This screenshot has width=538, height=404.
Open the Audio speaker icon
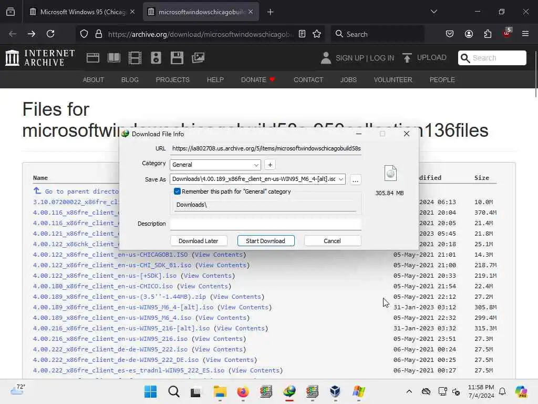(156, 58)
